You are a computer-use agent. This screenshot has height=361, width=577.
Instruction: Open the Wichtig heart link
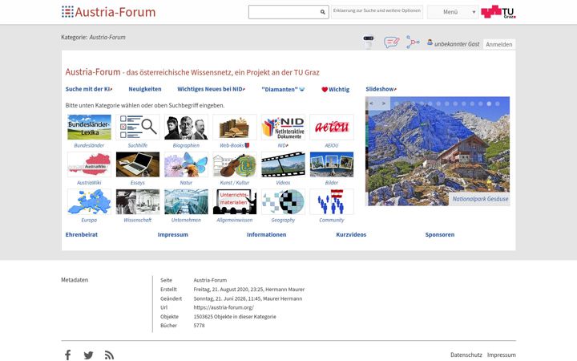336,89
